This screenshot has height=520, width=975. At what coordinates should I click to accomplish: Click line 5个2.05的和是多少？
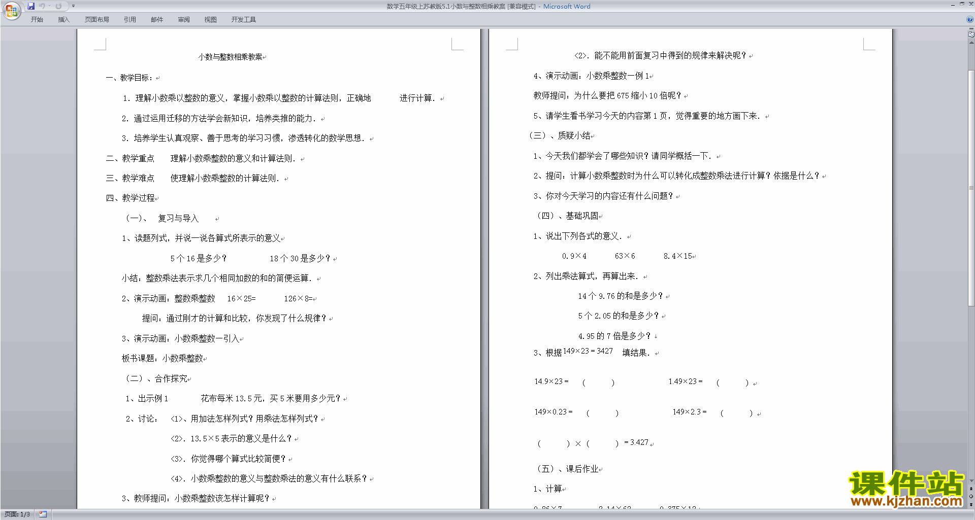click(619, 316)
